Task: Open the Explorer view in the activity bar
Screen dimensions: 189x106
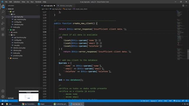Action: pyautogui.click(x=3, y=6)
